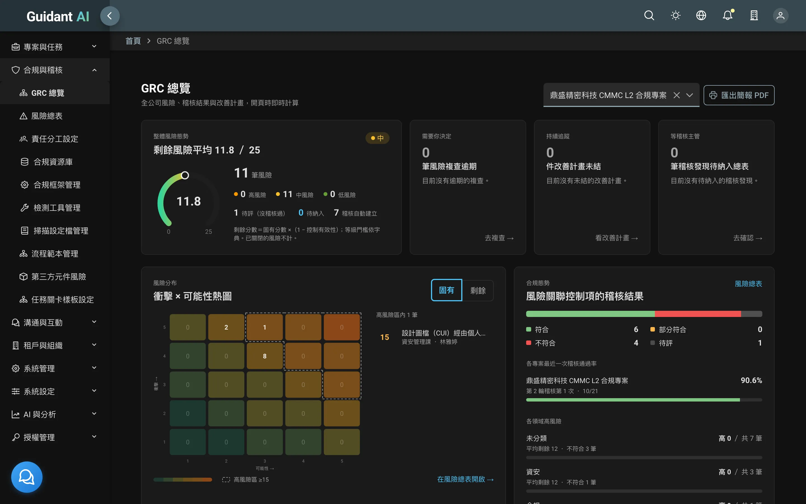Click the 資安 domain risk row
Viewport: 806px width, 504px height.
(644, 480)
